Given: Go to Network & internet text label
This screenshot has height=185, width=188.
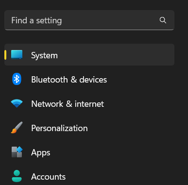Looking at the screenshot, I should 68,104.
